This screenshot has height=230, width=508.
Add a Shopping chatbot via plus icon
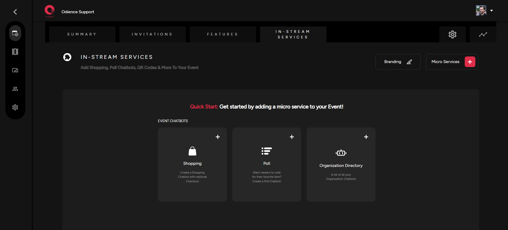tap(218, 137)
